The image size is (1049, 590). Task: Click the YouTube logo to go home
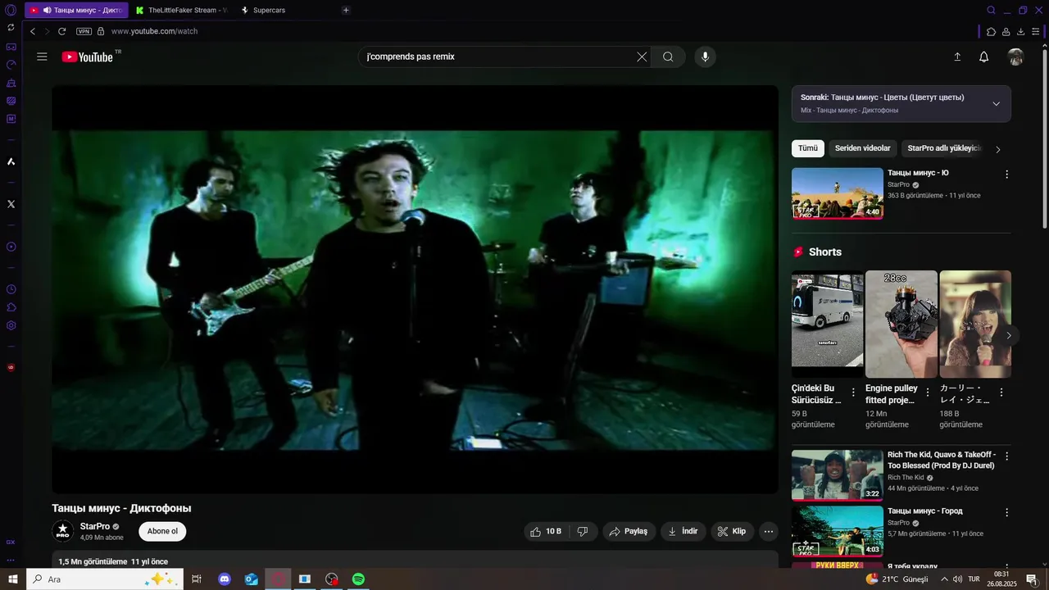click(87, 57)
